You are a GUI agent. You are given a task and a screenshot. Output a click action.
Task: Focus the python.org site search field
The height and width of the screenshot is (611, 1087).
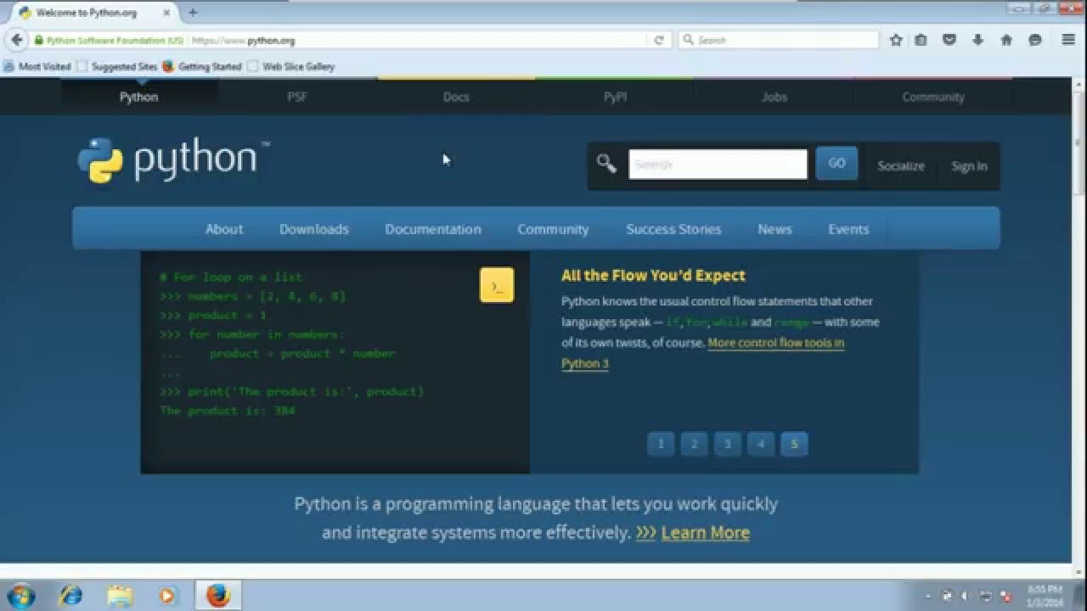click(x=718, y=164)
